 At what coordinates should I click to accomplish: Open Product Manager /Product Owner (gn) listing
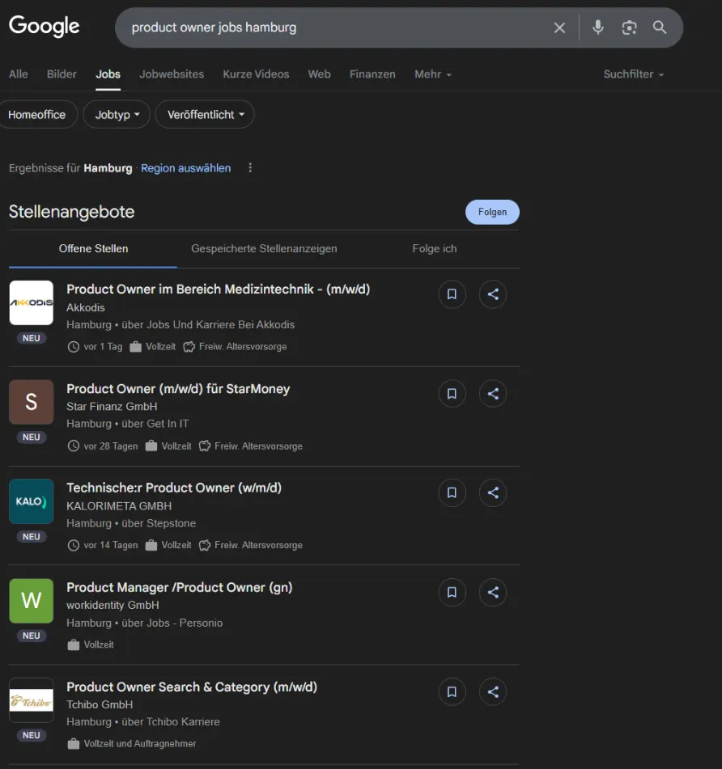(x=180, y=588)
